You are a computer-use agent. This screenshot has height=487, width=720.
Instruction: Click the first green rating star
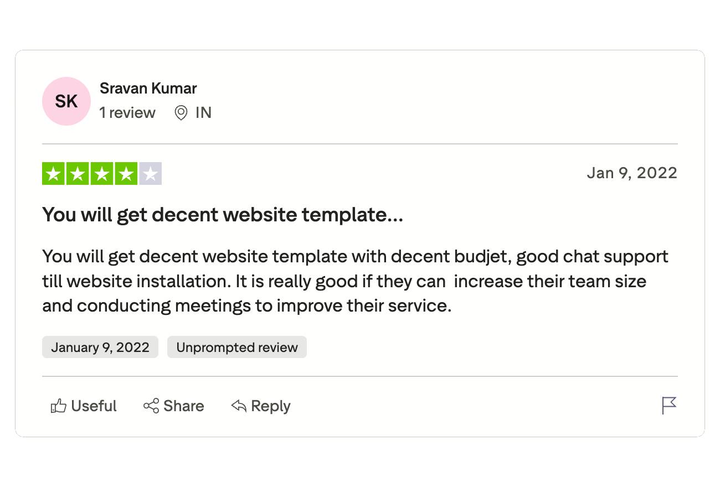click(x=54, y=174)
